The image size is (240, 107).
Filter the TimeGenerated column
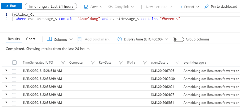[x=63, y=63]
